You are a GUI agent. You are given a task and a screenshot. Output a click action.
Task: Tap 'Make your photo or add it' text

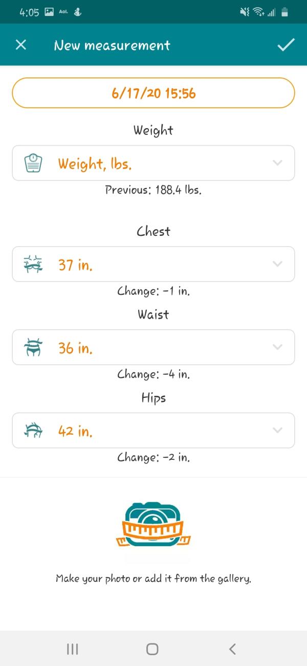pyautogui.click(x=153, y=579)
